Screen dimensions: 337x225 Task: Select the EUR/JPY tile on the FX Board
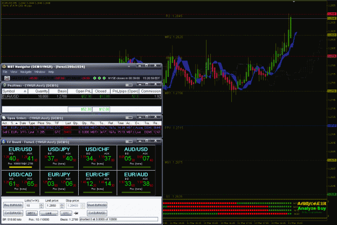[x=59, y=183]
